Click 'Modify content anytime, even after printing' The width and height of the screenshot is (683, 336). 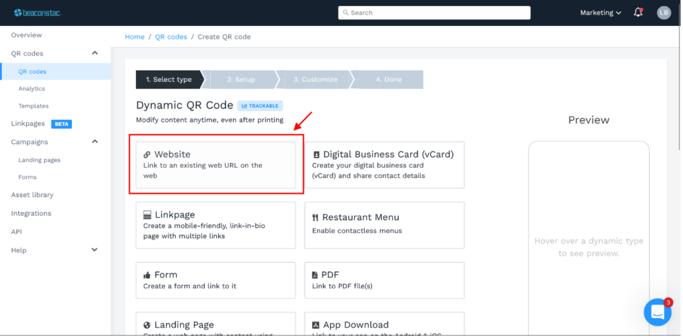click(209, 120)
